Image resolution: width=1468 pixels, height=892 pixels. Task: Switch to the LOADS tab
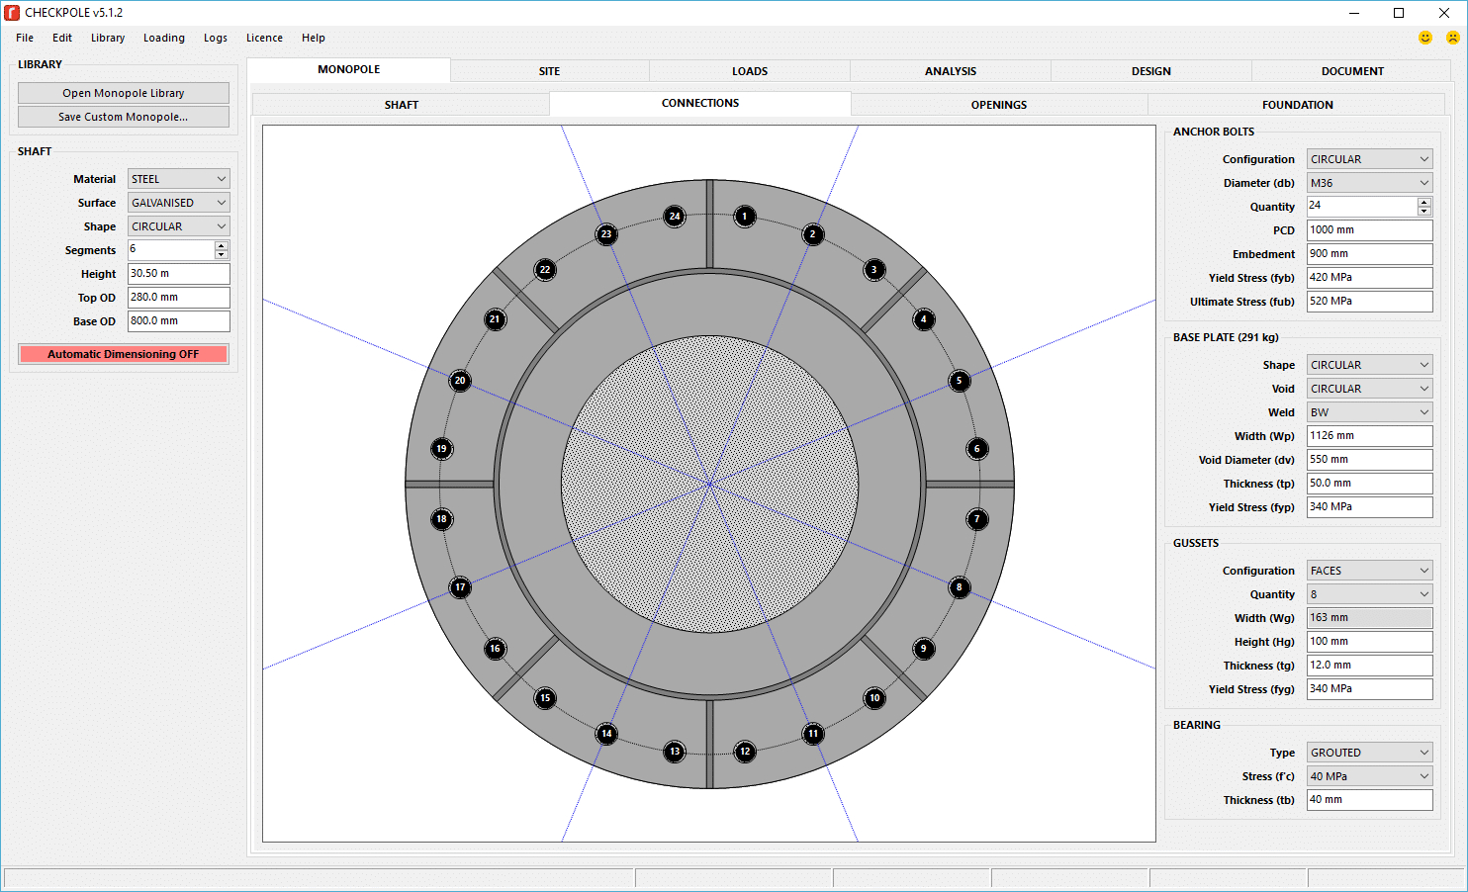click(x=749, y=70)
